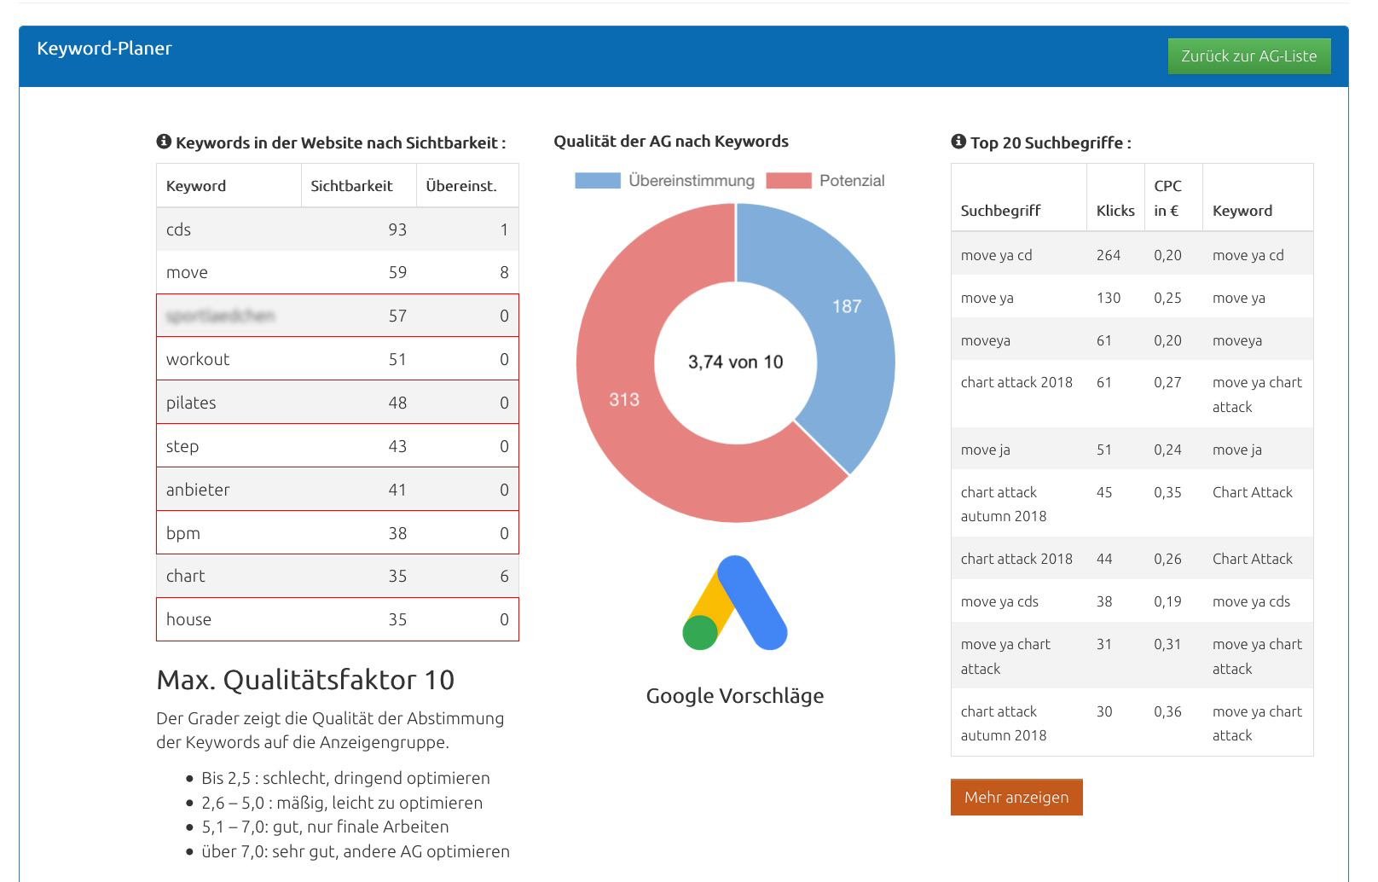Click search term 'move ya chart attack' with 31 Klicks

pos(1005,656)
